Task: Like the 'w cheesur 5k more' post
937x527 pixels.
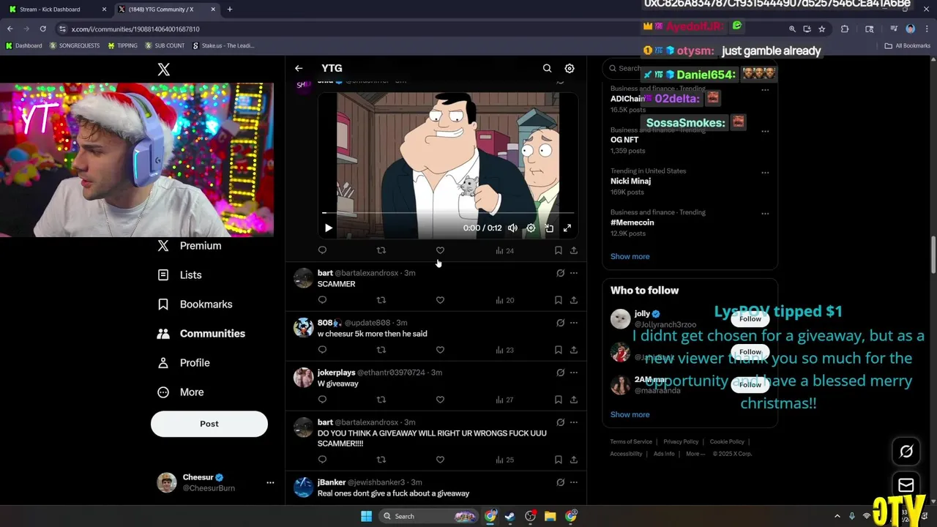Action: [x=440, y=350]
